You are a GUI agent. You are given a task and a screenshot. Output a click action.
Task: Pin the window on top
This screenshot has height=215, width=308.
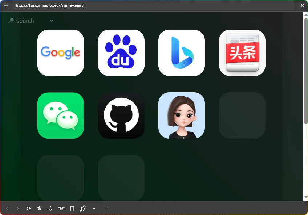pos(83,208)
